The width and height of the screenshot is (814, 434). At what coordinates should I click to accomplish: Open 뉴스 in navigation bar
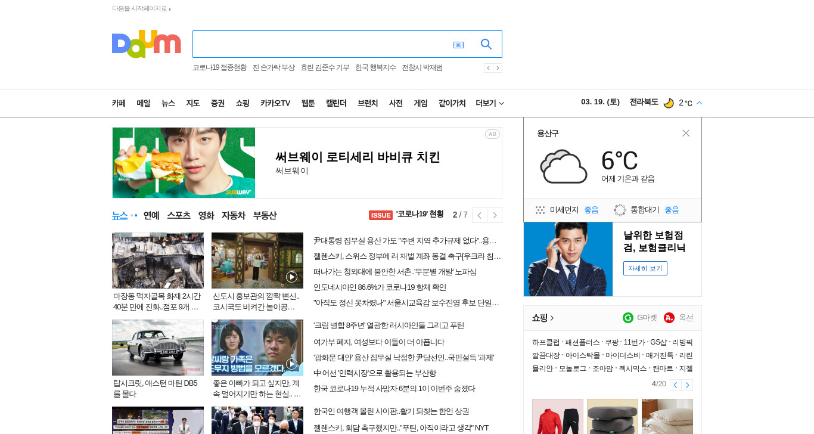click(x=168, y=103)
